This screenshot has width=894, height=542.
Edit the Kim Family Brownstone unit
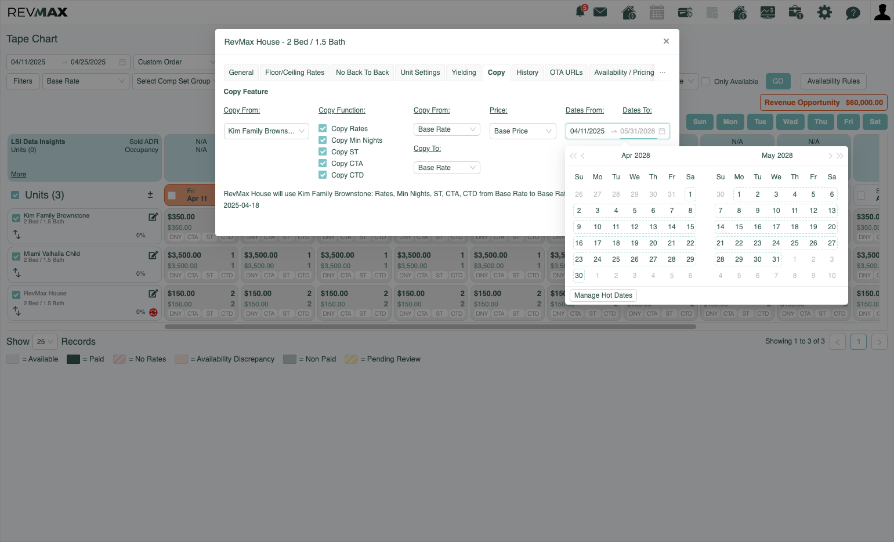pyautogui.click(x=153, y=217)
